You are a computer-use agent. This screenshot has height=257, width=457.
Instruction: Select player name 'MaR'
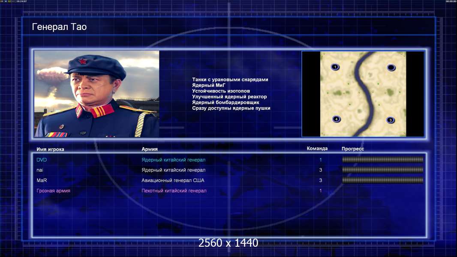(x=42, y=180)
